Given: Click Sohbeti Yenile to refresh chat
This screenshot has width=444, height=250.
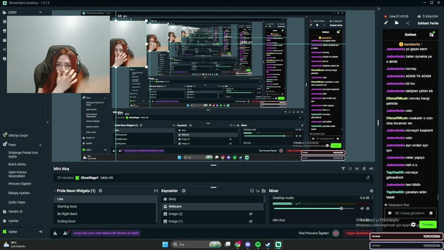Looking at the screenshot, I should click(x=428, y=23).
